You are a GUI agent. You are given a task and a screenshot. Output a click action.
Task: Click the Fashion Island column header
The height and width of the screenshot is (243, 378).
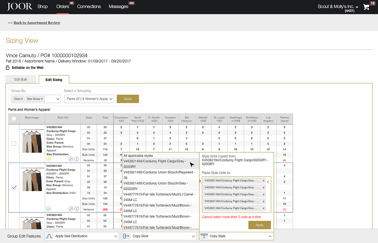(284, 119)
